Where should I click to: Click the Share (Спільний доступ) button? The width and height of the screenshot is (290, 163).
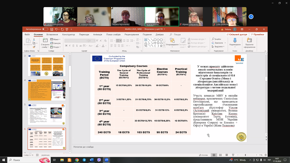pyautogui.click(x=237, y=35)
